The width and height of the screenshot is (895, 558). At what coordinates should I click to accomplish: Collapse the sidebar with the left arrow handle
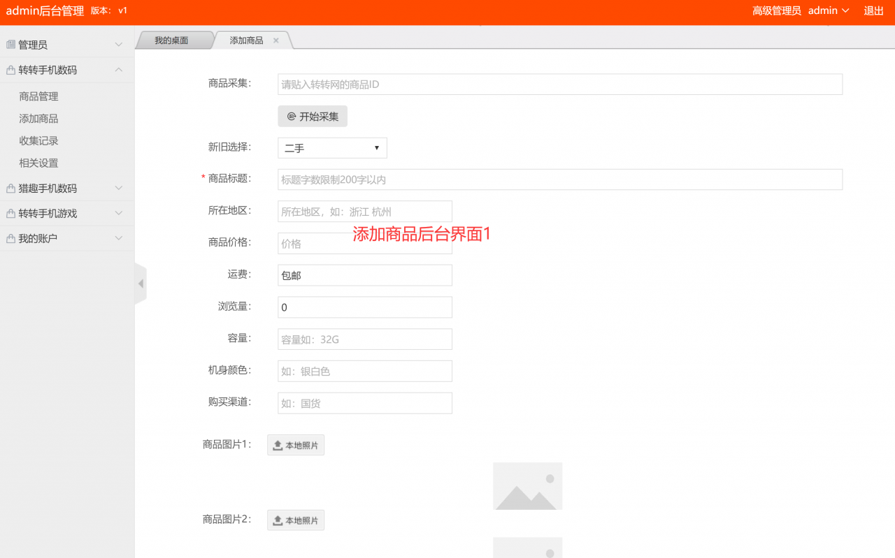point(141,284)
